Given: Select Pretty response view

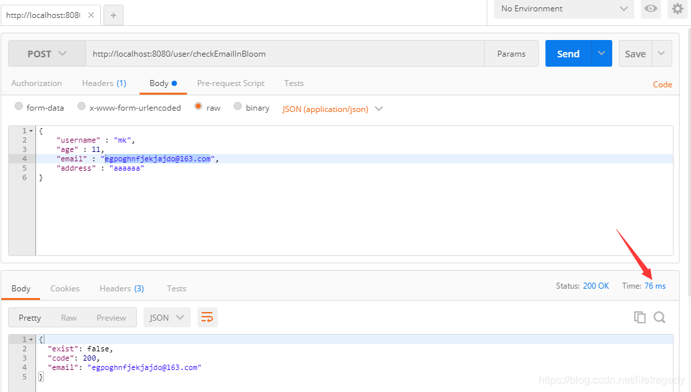Looking at the screenshot, I should (x=29, y=317).
